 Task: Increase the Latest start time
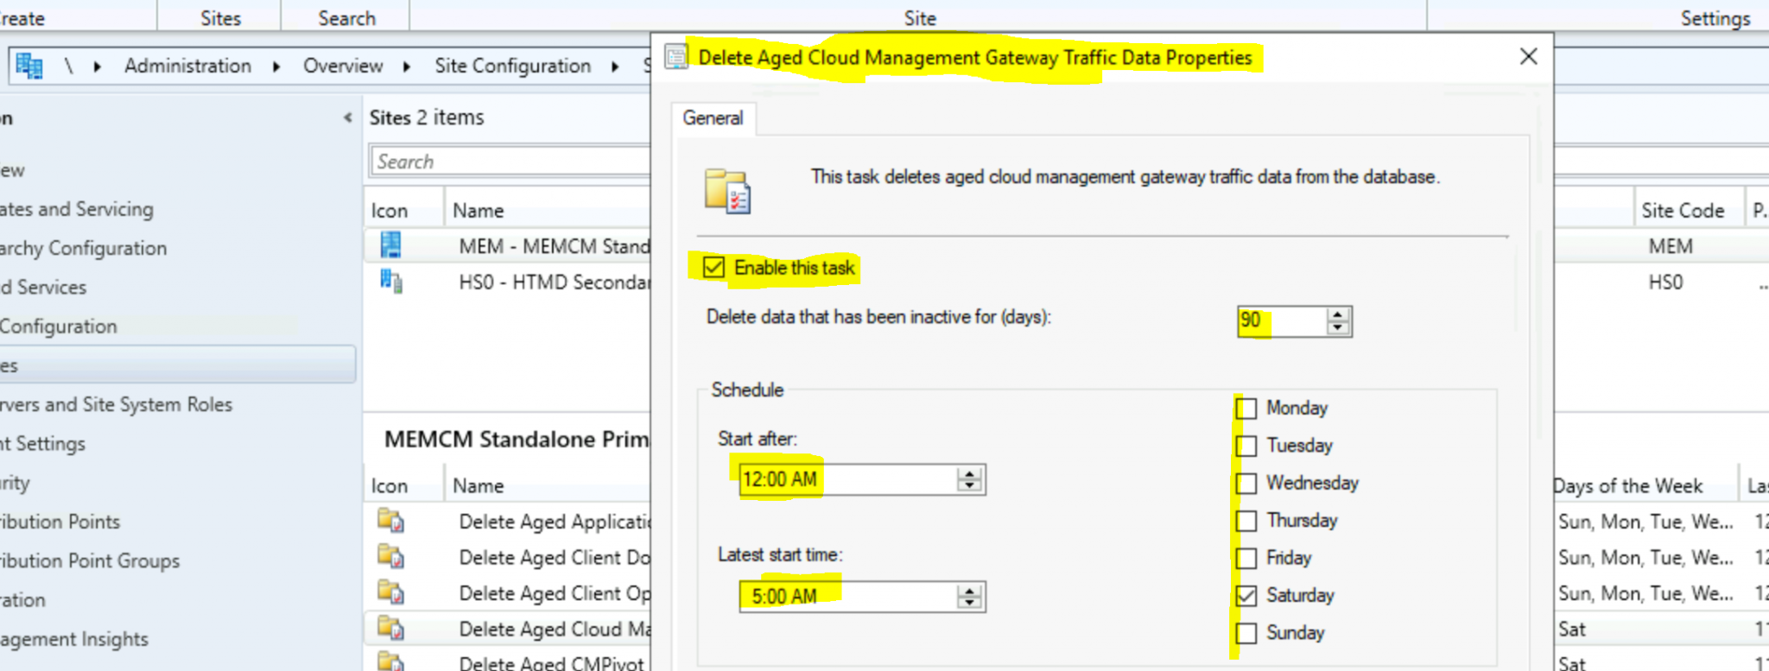point(970,590)
